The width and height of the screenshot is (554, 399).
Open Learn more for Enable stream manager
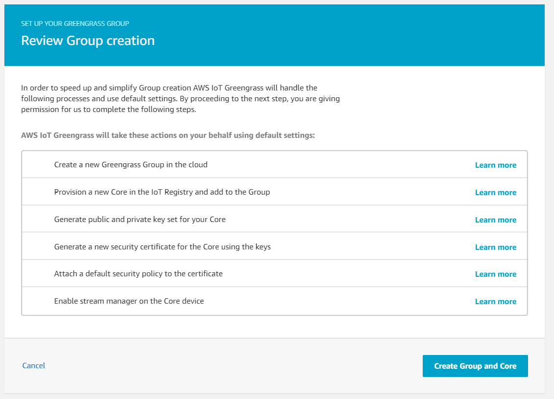coord(495,301)
